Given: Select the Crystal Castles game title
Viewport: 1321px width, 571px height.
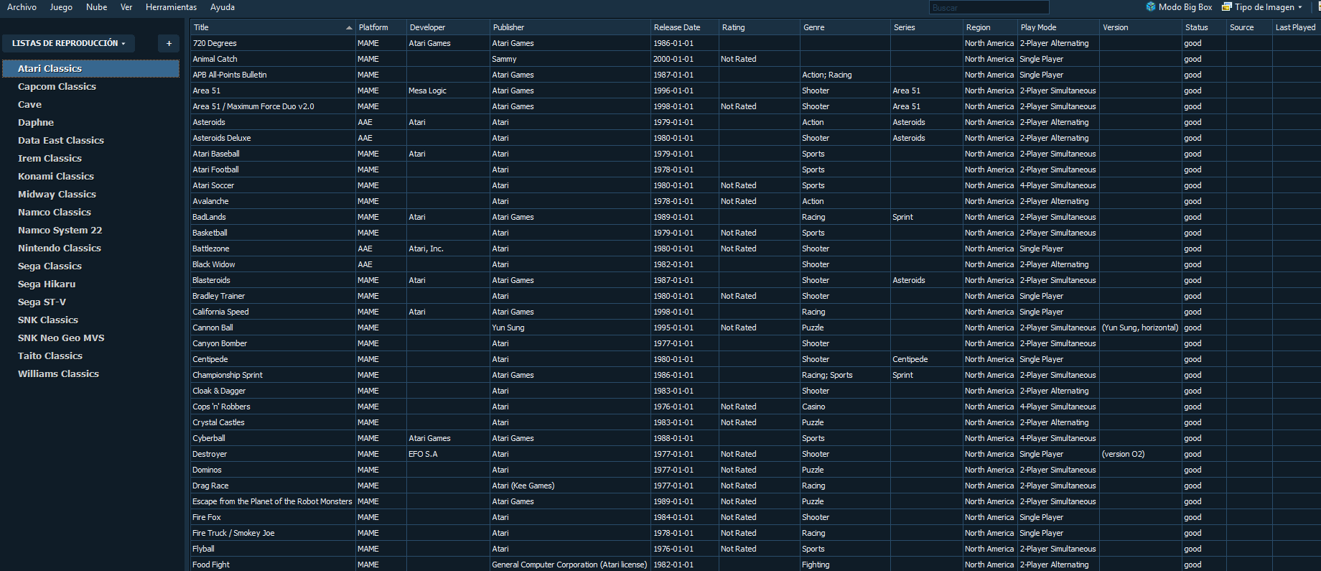Looking at the screenshot, I should (218, 422).
